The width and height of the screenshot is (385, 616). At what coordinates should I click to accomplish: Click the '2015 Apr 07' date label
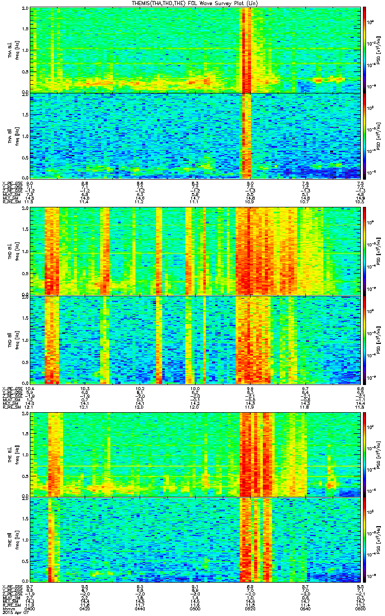coord(14,613)
